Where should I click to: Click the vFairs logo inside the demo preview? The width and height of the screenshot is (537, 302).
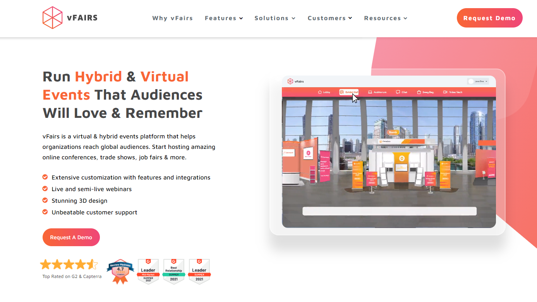295,81
